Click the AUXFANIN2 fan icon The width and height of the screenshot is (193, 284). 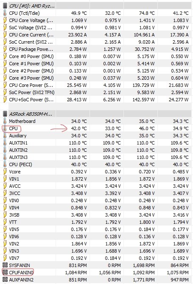5,279
